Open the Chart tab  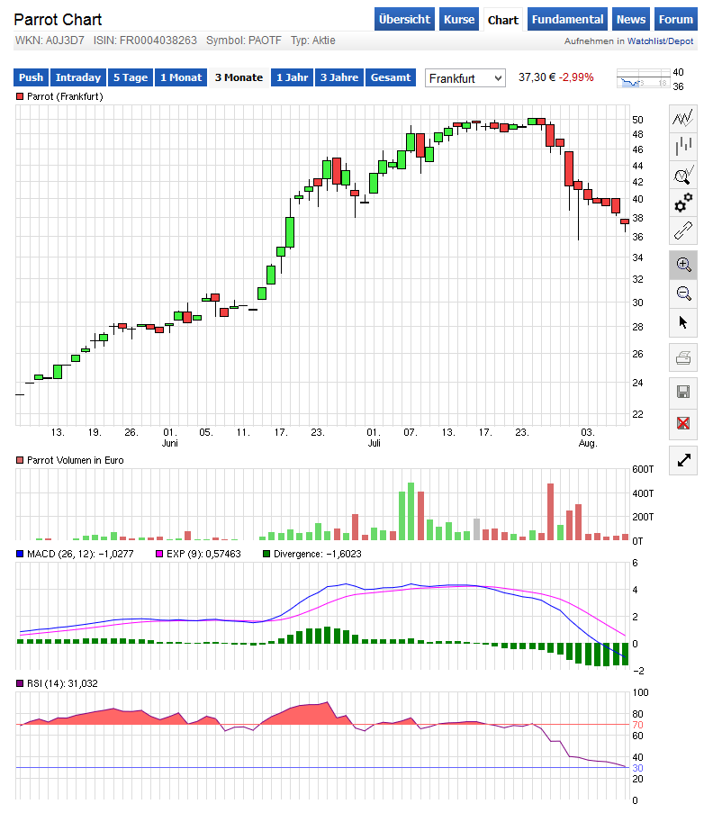tap(503, 20)
